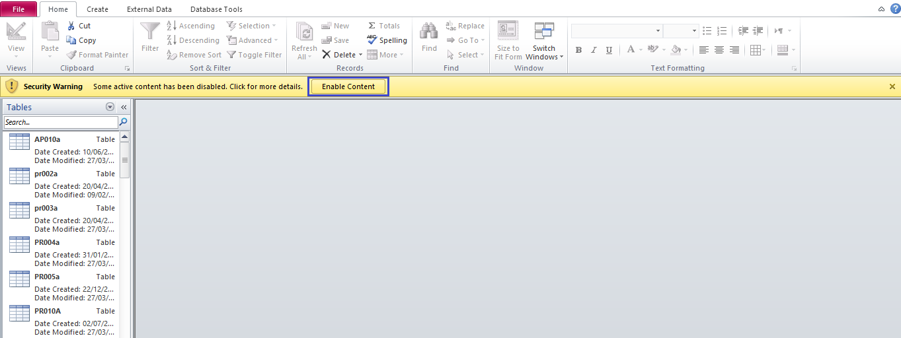This screenshot has width=901, height=338.
Task: Collapse the navigation pane with double chevron
Action: [124, 107]
